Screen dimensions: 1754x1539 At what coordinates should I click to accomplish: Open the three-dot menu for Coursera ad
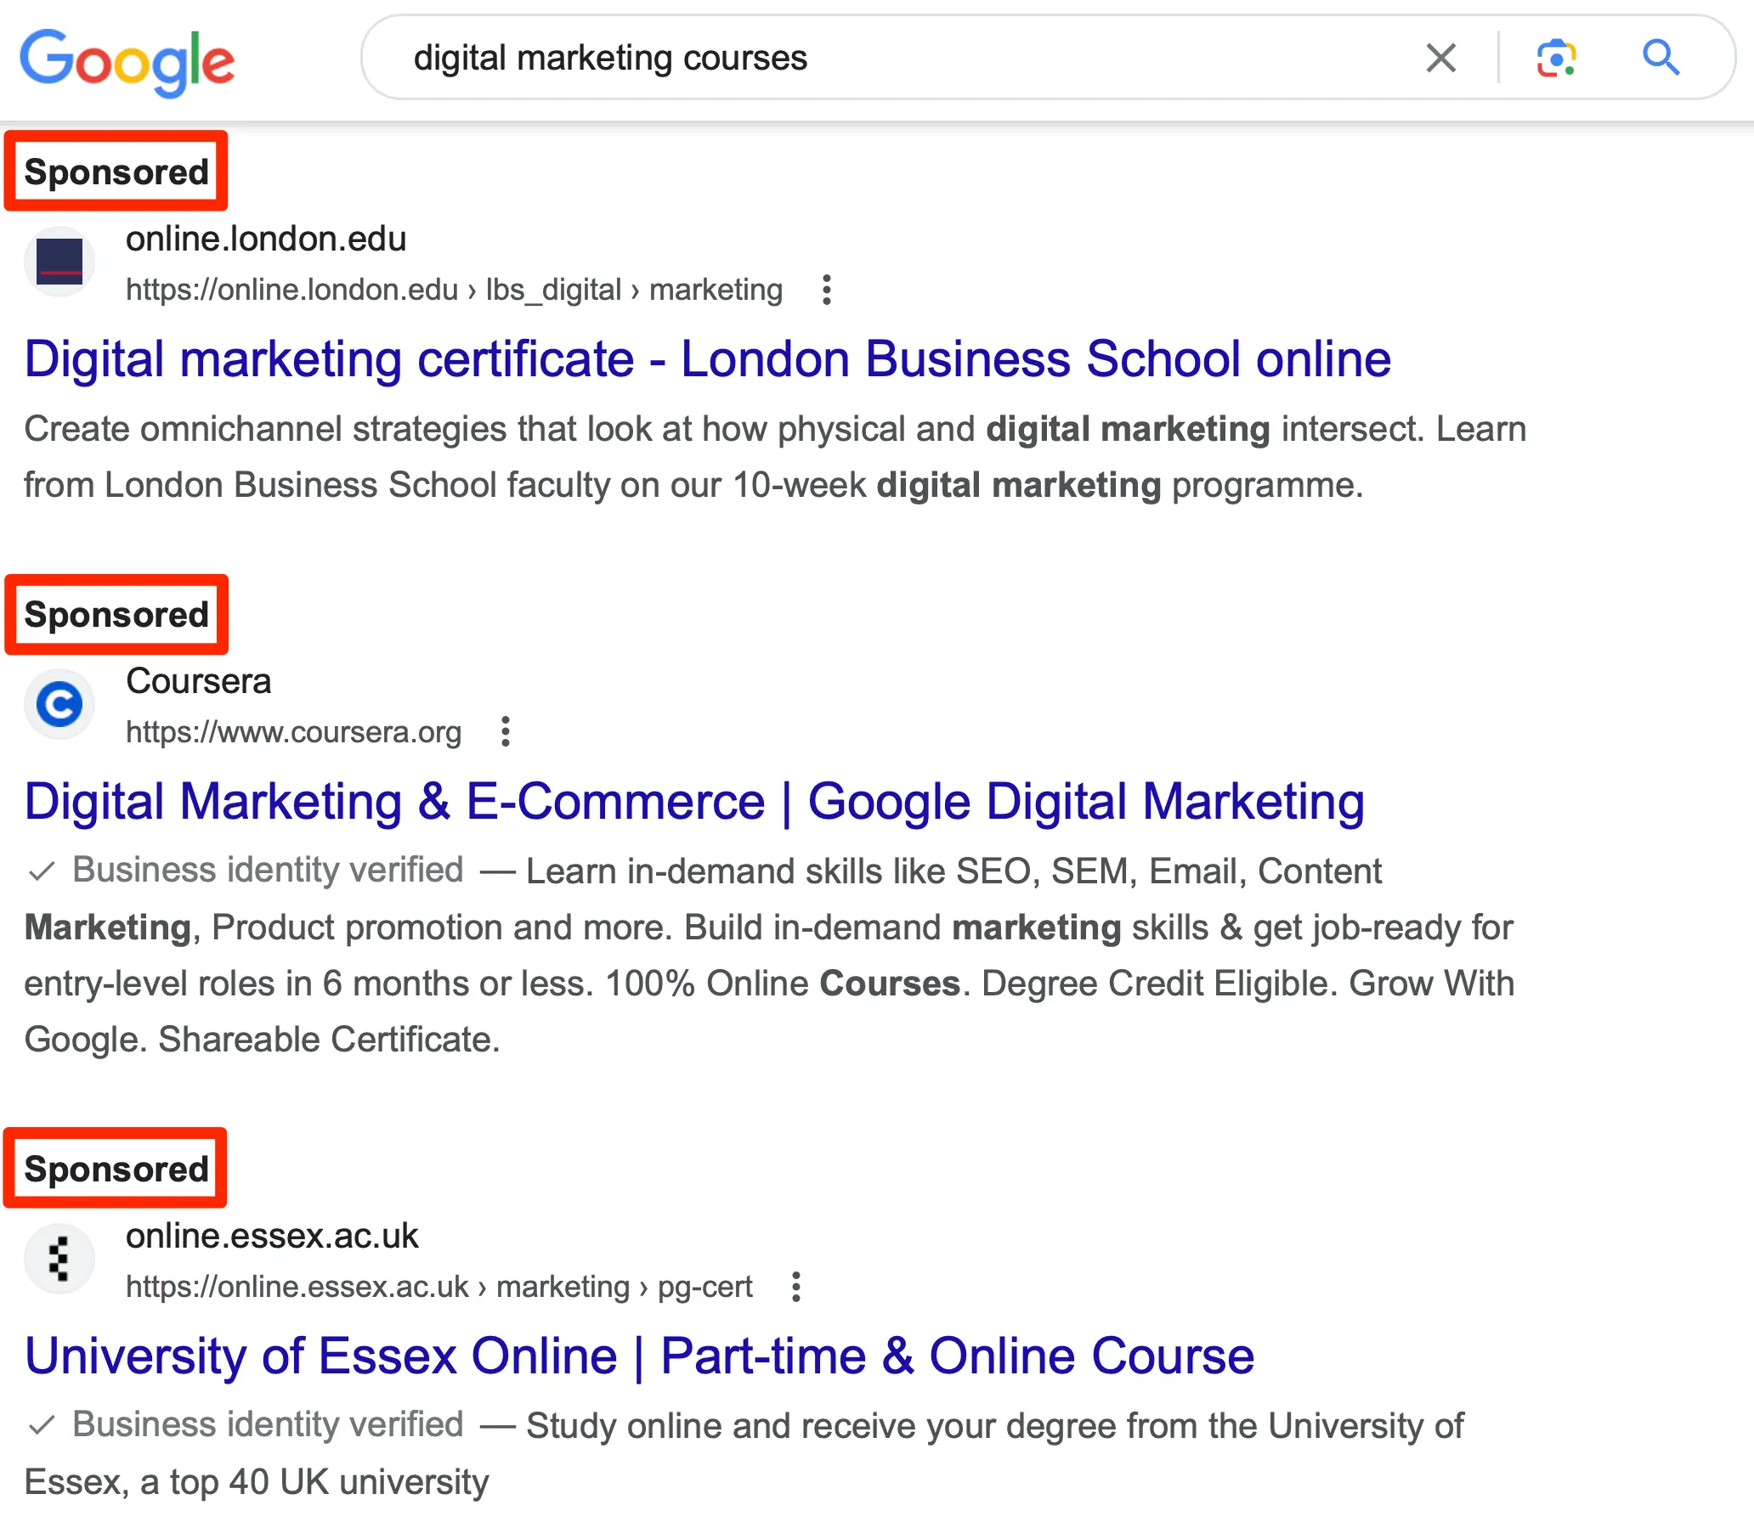(x=506, y=732)
